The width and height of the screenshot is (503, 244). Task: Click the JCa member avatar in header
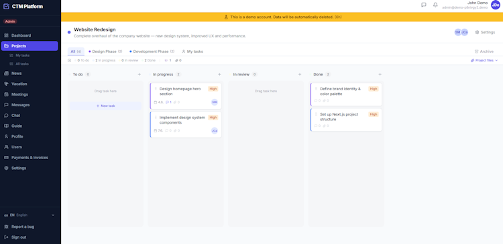(464, 32)
